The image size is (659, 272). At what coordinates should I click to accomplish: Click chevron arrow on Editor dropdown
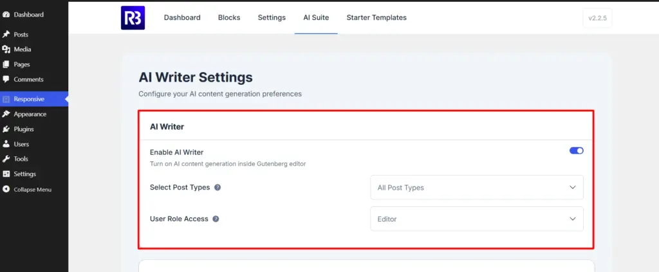pyautogui.click(x=572, y=219)
